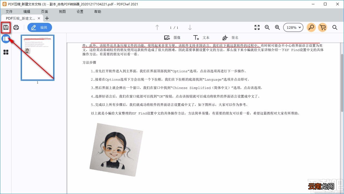Open the 视图 menu

(x=62, y=12)
